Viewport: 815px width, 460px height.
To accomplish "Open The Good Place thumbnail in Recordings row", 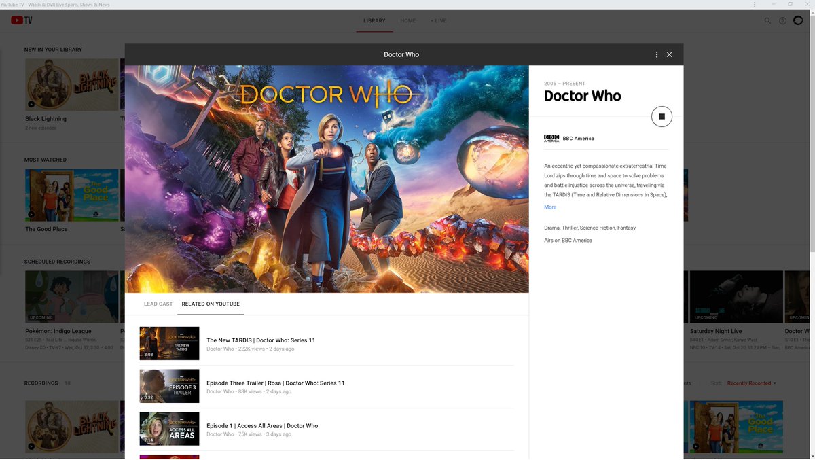I will click(x=736, y=427).
